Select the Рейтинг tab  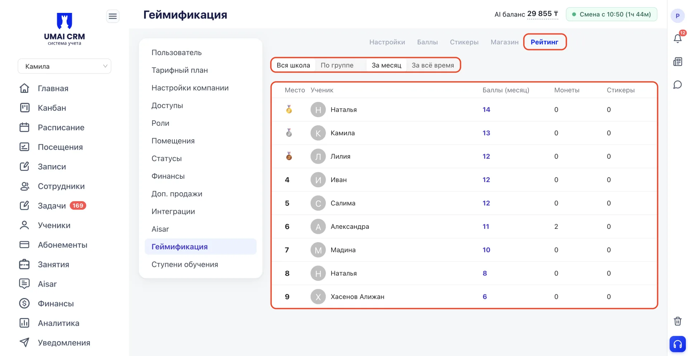click(x=544, y=42)
